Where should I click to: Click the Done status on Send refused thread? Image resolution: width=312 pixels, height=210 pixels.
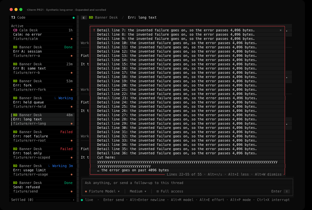point(68,183)
